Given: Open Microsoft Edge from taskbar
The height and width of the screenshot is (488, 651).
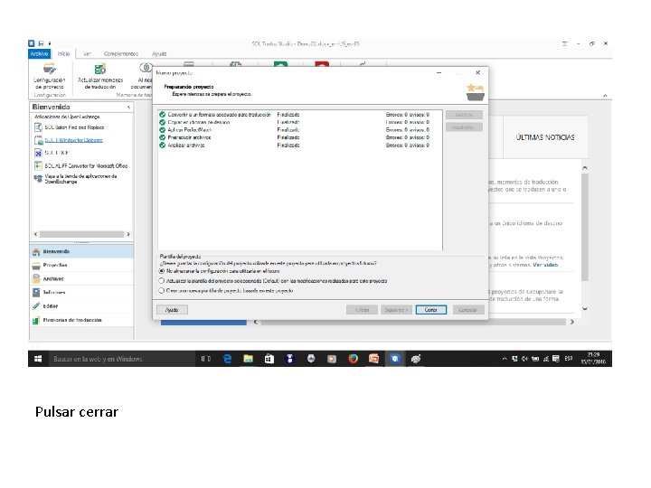Looking at the screenshot, I should 227,359.
